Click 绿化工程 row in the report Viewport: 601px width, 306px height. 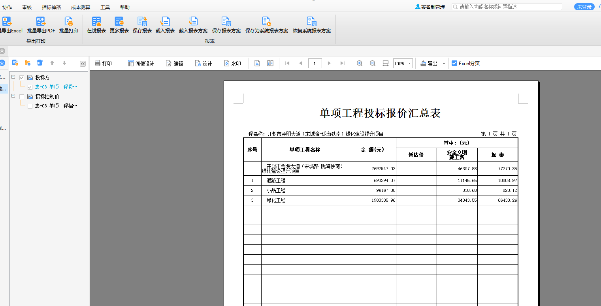[x=381, y=200]
